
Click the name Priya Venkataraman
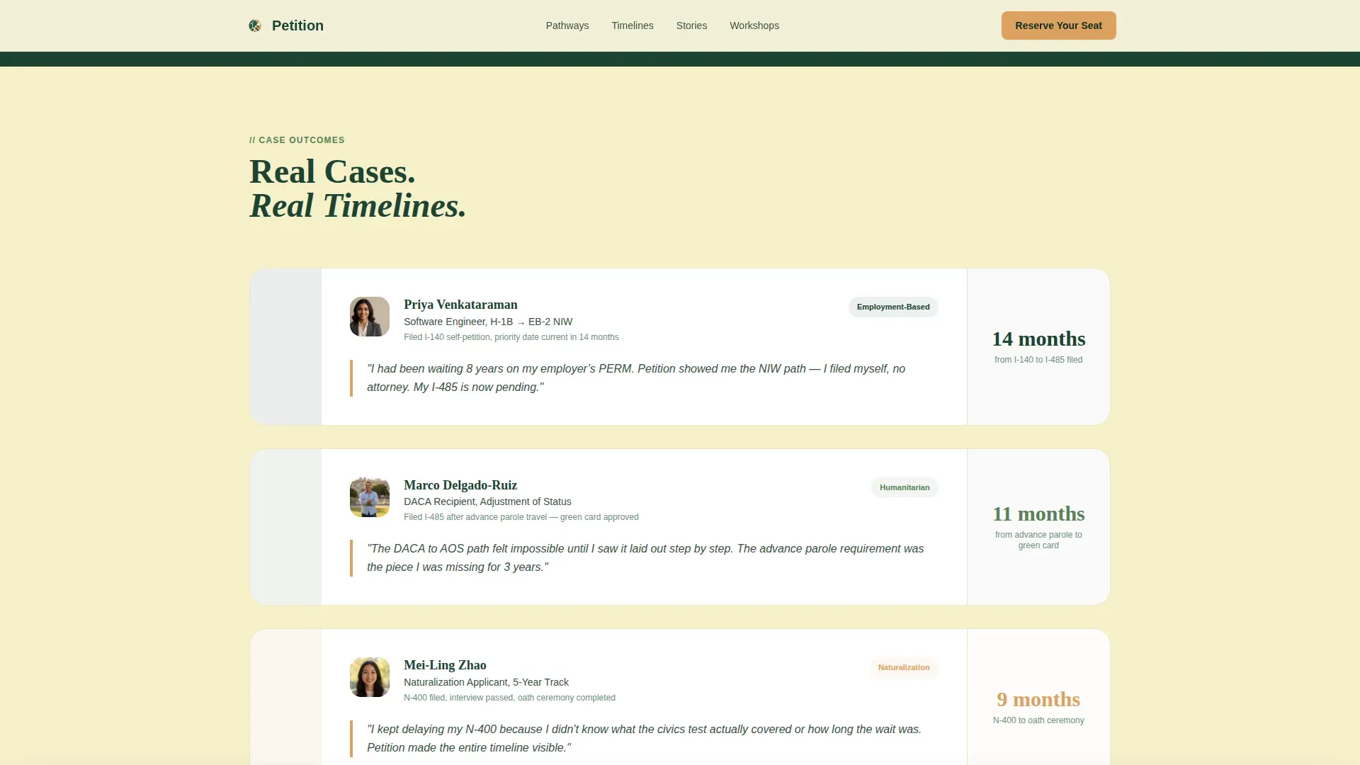[x=460, y=305]
